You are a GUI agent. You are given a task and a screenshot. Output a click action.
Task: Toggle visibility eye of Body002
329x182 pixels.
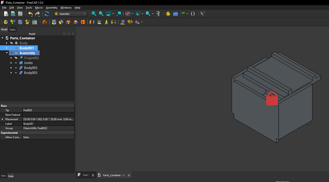(x=16, y=68)
